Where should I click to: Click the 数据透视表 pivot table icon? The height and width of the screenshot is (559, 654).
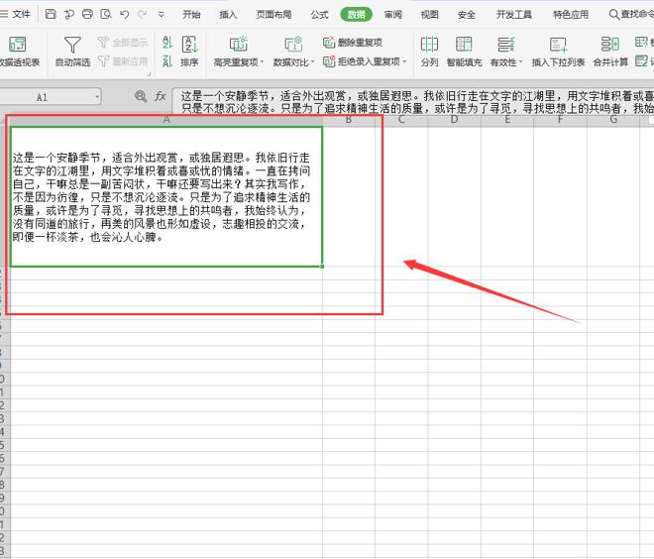[18, 44]
